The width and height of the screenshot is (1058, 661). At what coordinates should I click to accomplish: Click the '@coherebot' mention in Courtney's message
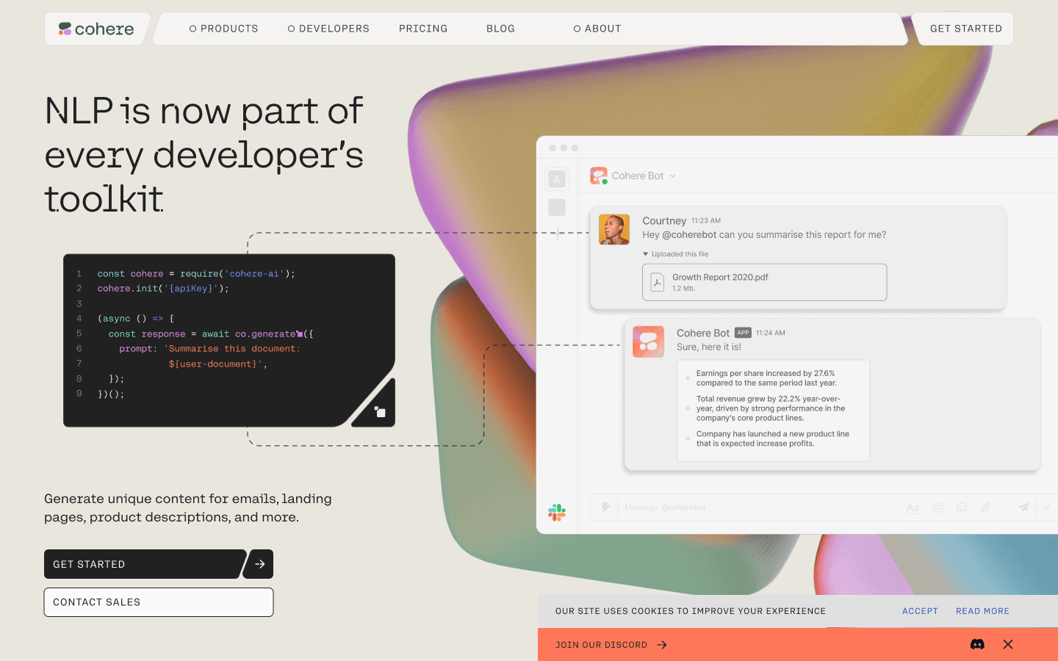[x=689, y=235]
